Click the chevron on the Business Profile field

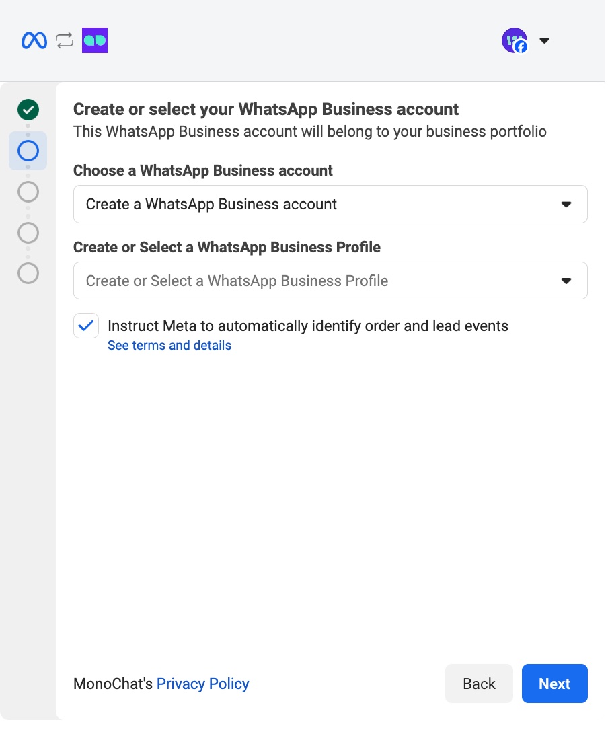click(566, 281)
